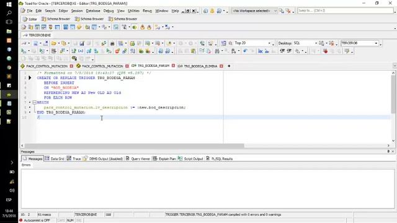
Task: Expand the execute statement dropdown arrow
Action: click(x=29, y=51)
